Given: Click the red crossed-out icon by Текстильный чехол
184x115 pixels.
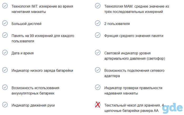Looking at the screenshot, I should click(98, 105).
